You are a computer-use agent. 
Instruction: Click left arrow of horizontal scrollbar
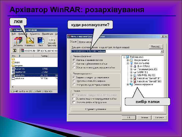pyautogui.click(x=12, y=87)
